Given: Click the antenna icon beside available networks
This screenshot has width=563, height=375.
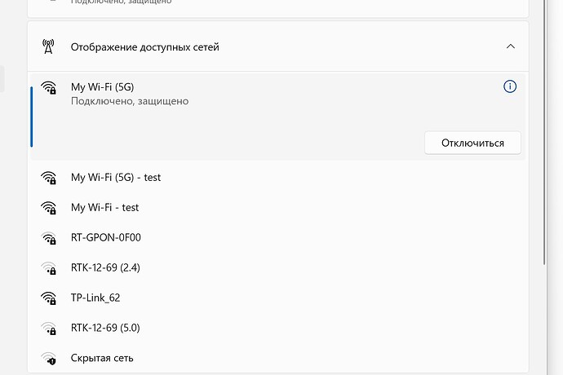Looking at the screenshot, I should tap(48, 46).
